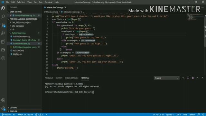This screenshot has height=116, width=206.
Task: Change indentation via Spaces: 4
Action: (170, 115)
